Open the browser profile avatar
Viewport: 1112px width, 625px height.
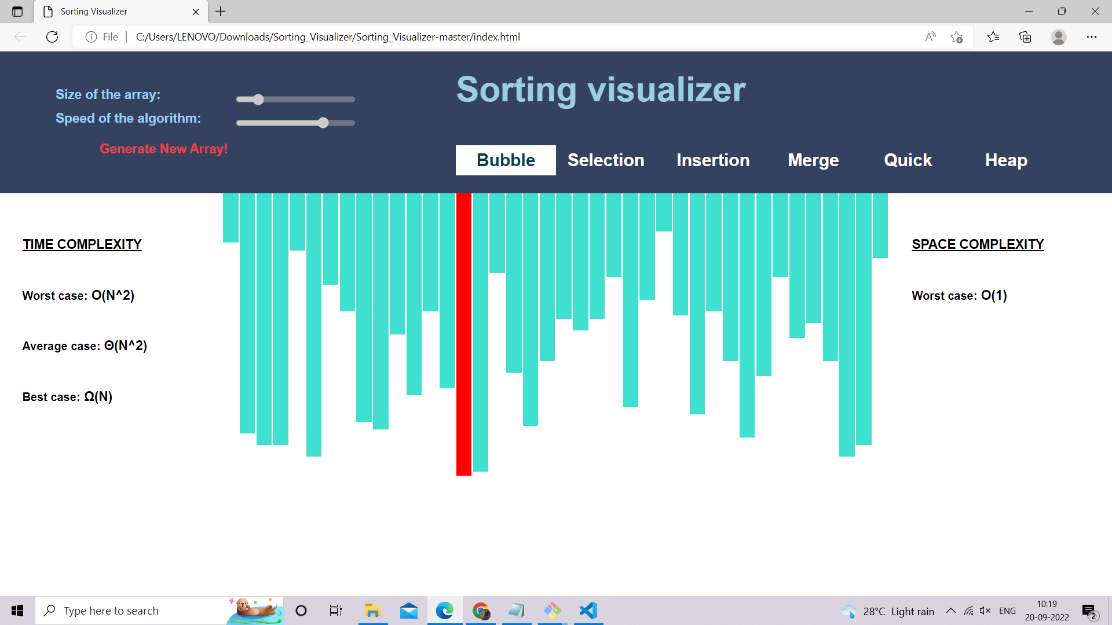(1058, 37)
